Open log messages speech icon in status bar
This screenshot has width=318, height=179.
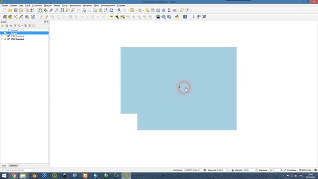point(316,170)
